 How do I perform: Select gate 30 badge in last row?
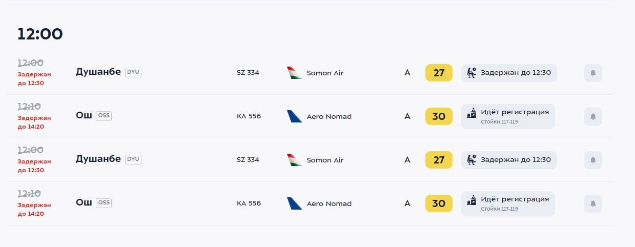439,203
